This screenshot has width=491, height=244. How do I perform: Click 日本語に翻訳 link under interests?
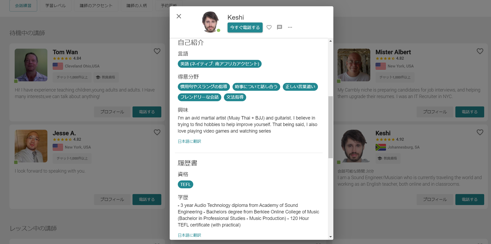tap(189, 141)
